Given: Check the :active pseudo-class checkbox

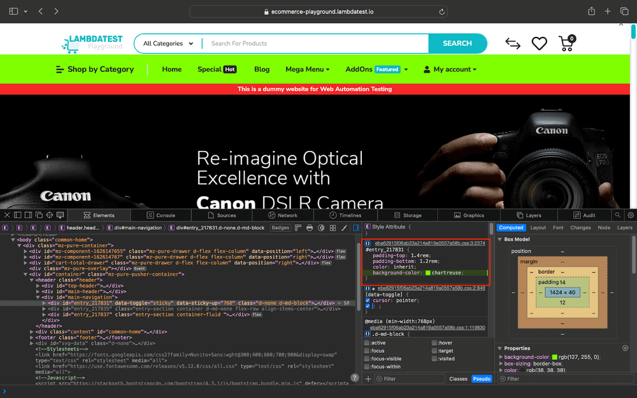Looking at the screenshot, I should coord(367,343).
